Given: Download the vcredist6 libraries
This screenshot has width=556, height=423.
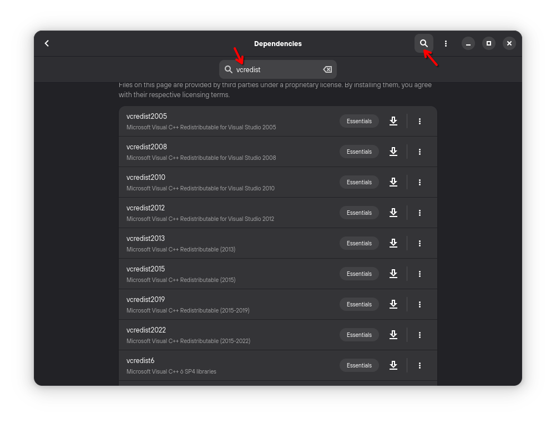Looking at the screenshot, I should (393, 365).
